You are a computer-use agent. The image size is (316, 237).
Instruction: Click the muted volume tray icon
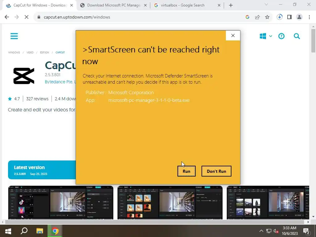(x=276, y=231)
